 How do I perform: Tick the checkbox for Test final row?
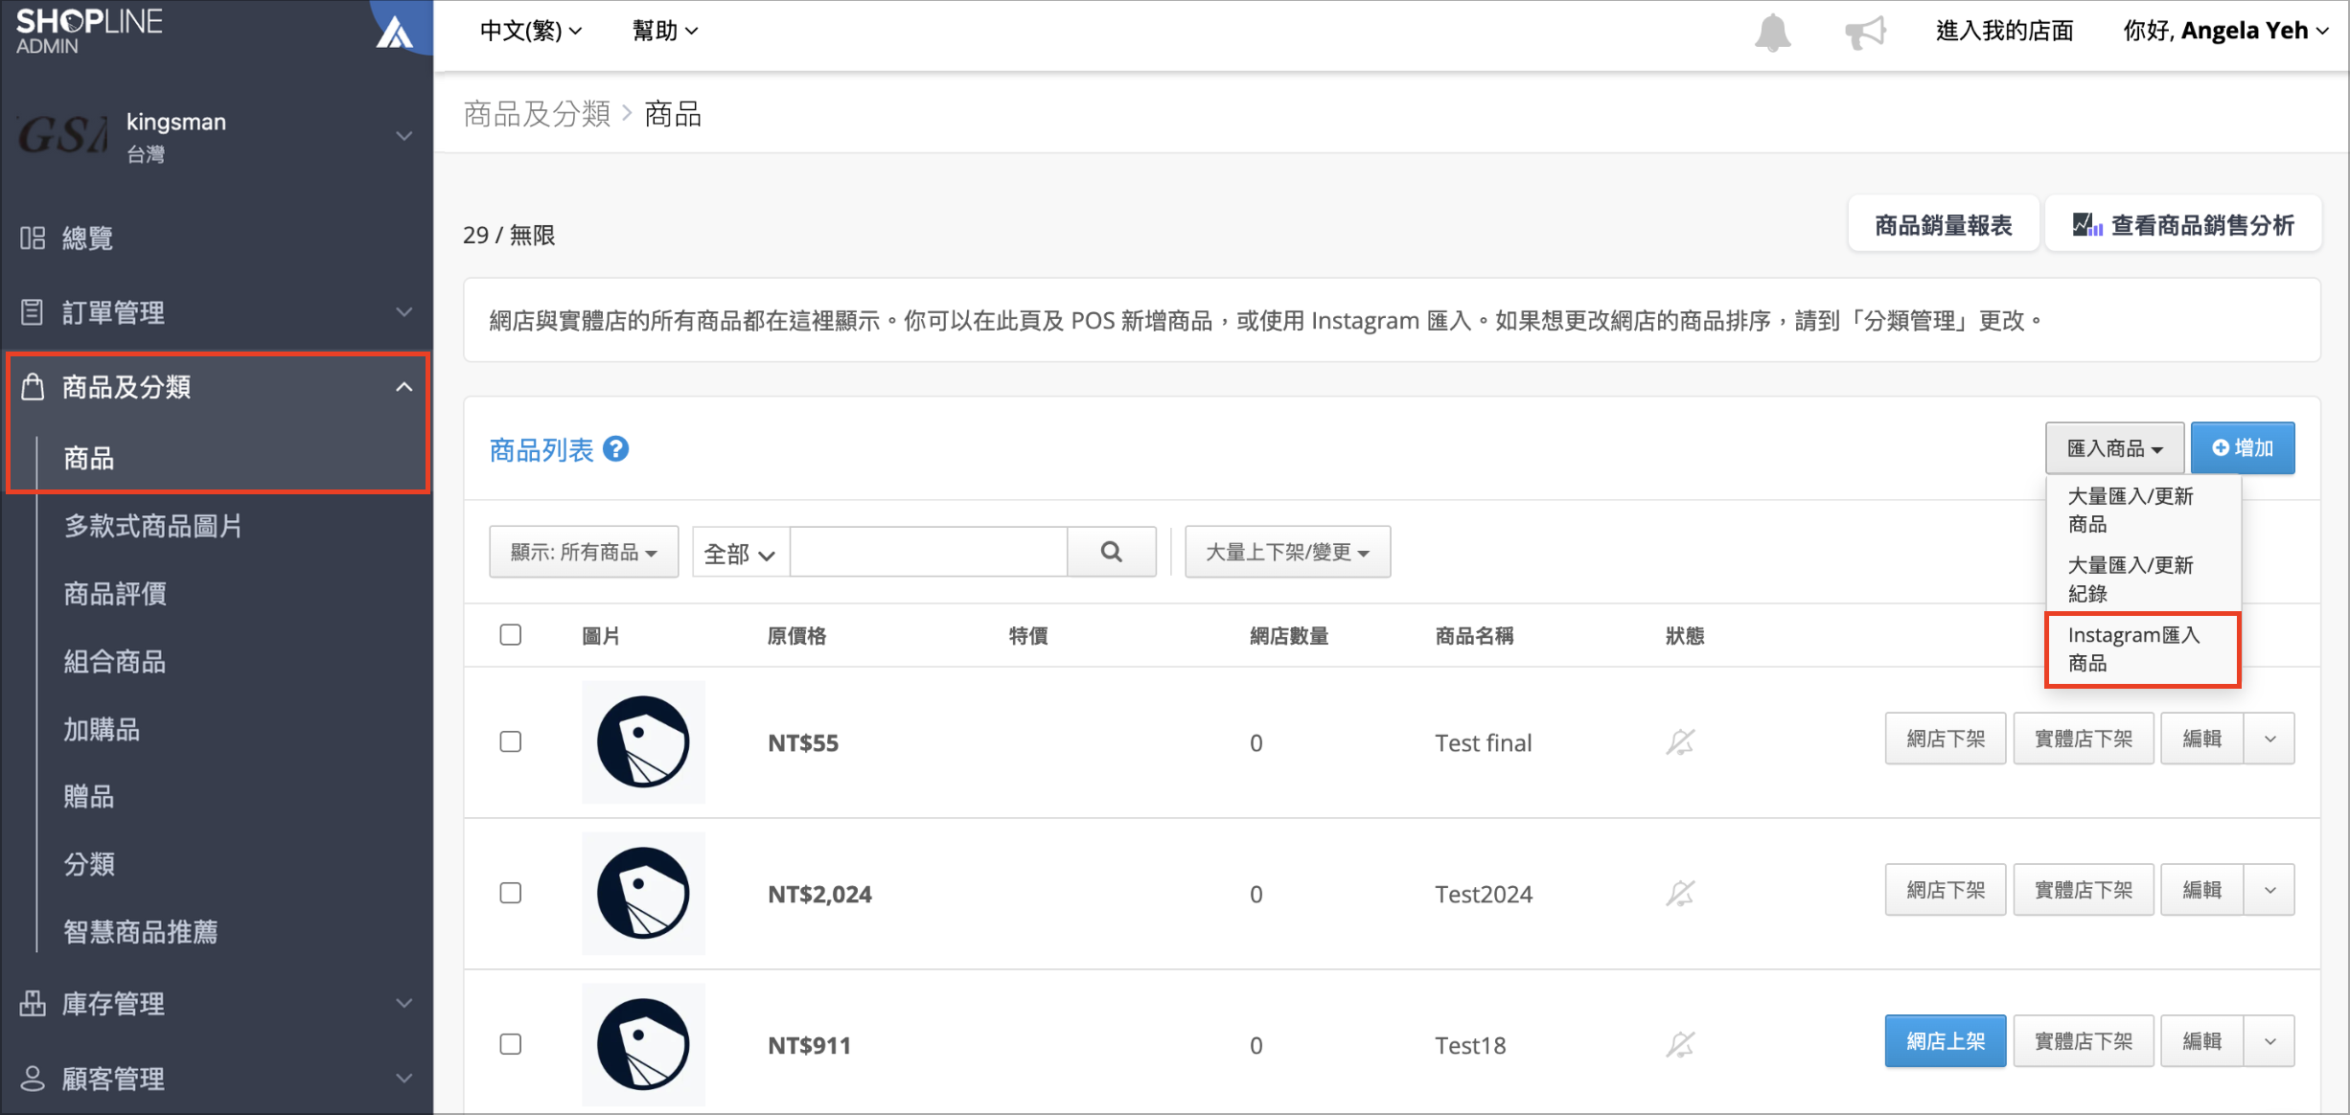(511, 741)
